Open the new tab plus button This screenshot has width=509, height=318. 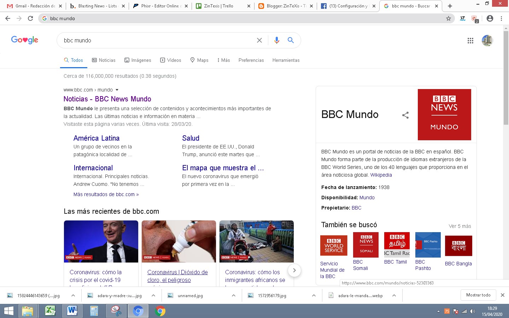[450, 6]
